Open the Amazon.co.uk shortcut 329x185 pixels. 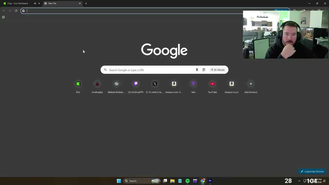232,87
